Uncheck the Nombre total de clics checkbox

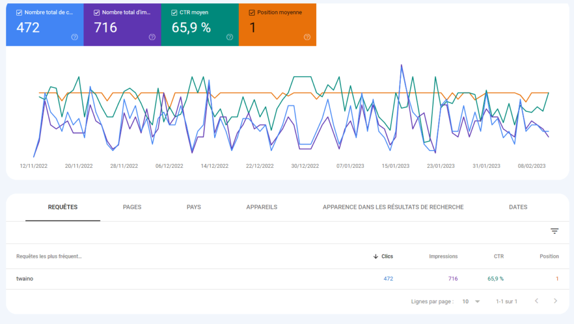20,12
